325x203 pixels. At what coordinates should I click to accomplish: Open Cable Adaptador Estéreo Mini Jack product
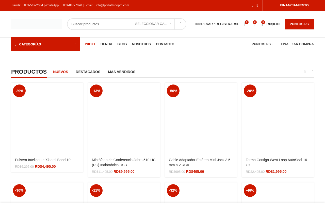click(200, 162)
